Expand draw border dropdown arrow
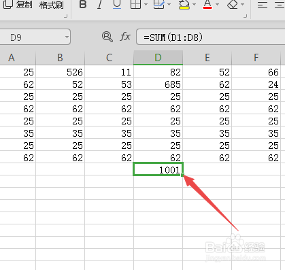 click(x=169, y=4)
